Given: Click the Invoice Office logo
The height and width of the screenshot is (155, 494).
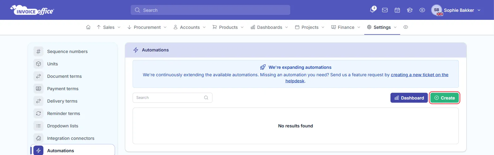Looking at the screenshot, I should [x=32, y=10].
